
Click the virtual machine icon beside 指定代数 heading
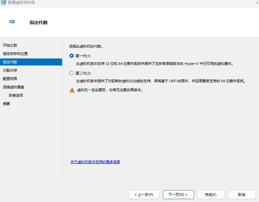pos(12,22)
